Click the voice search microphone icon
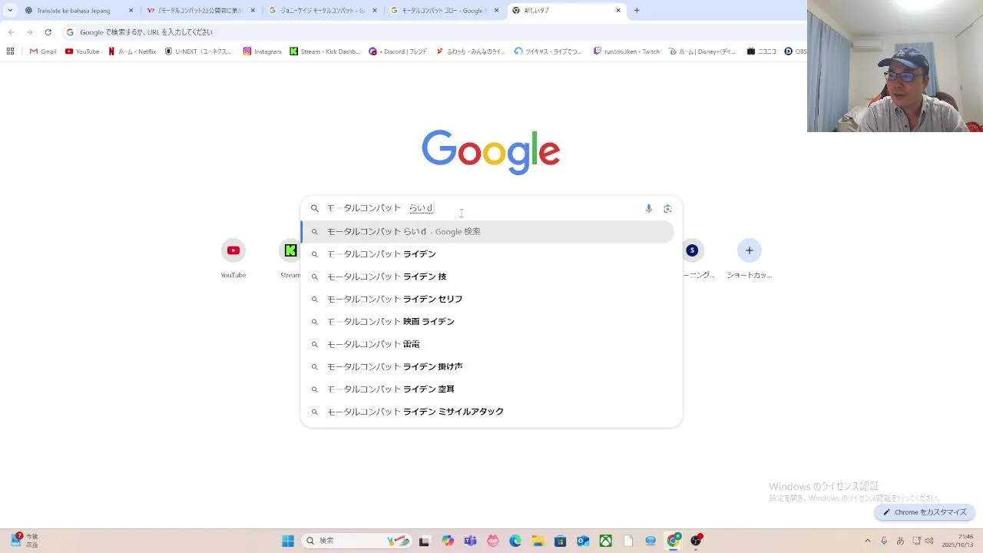The image size is (983, 553). coord(649,208)
